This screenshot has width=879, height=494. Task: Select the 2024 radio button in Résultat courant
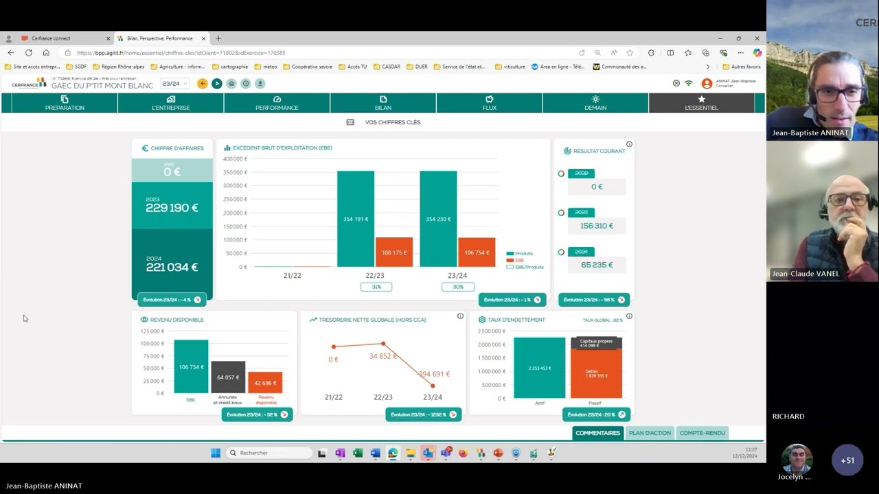click(561, 252)
